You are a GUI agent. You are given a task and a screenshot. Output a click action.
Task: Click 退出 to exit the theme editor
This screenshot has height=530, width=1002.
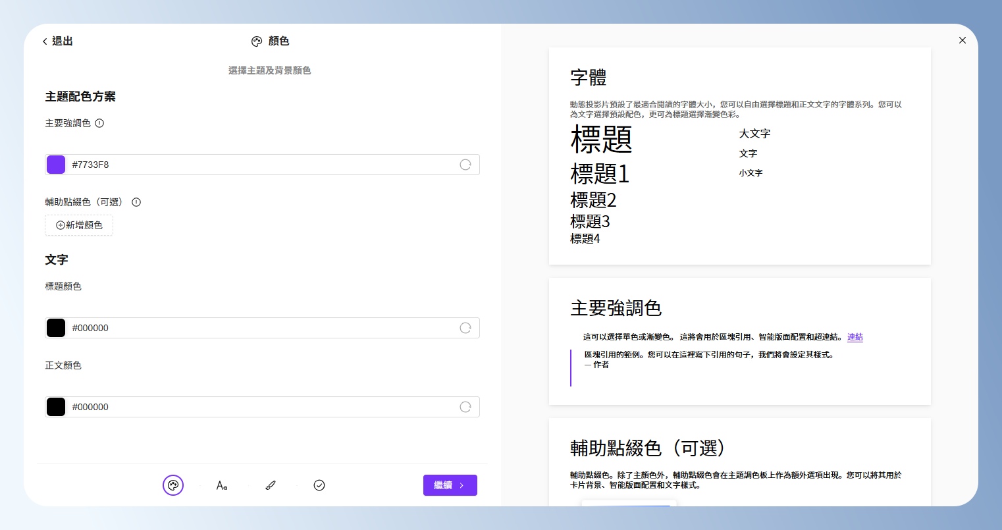click(x=57, y=41)
